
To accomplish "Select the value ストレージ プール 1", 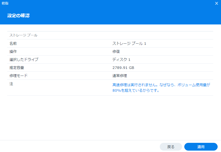I will [x=129, y=44].
